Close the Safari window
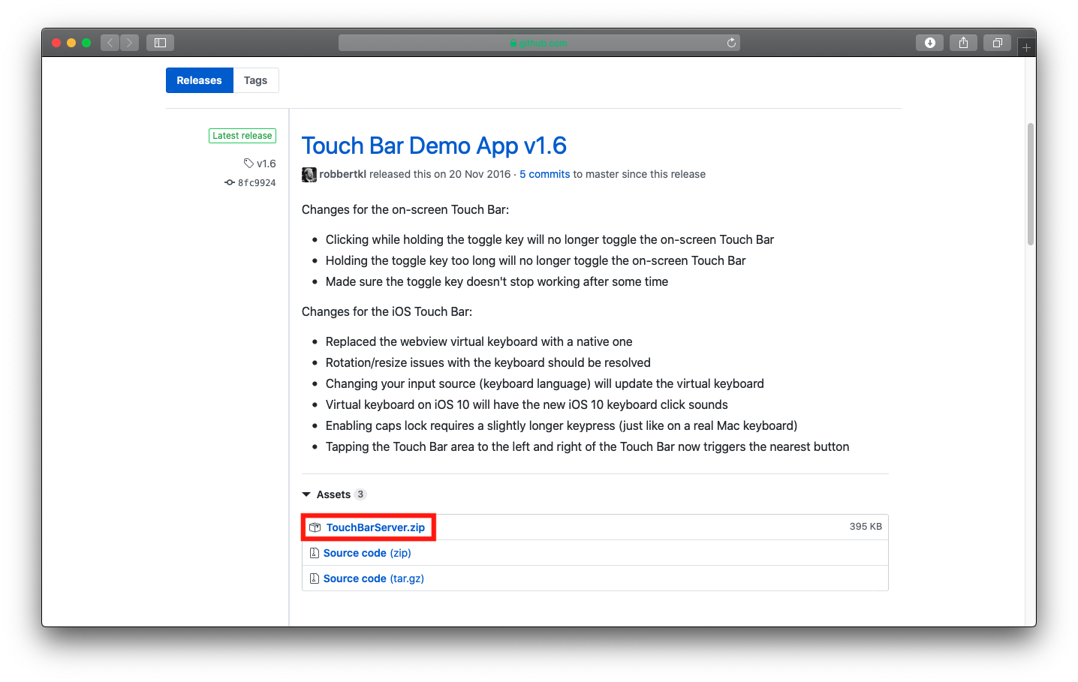 pyautogui.click(x=56, y=43)
